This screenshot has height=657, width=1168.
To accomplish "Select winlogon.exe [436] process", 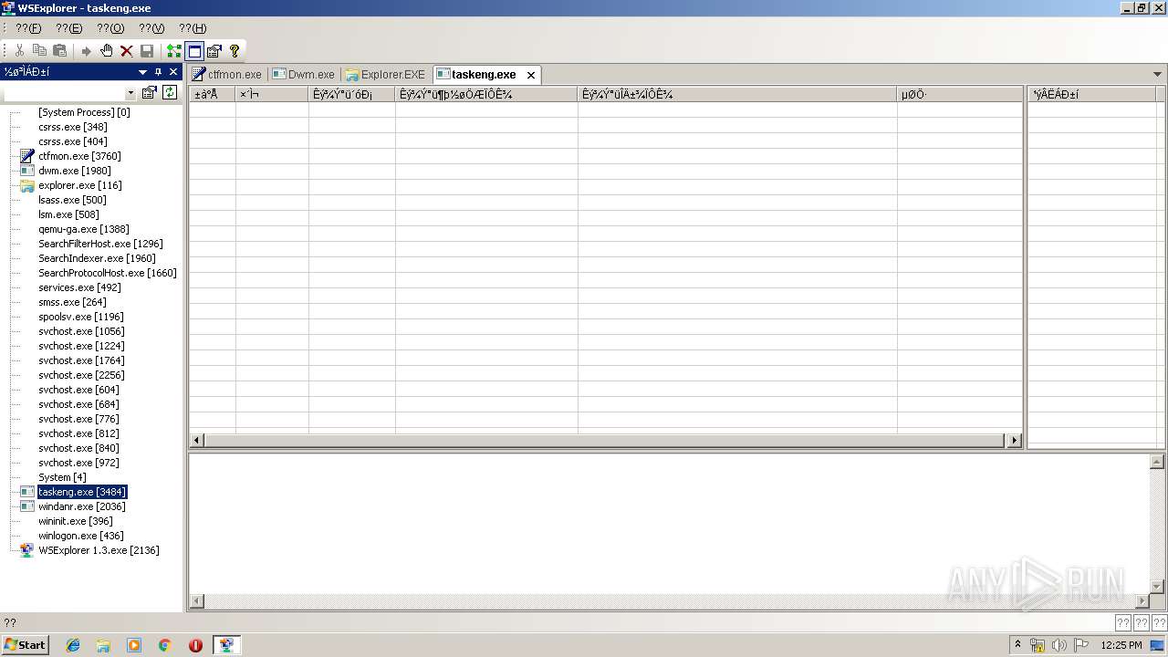I will [x=81, y=536].
